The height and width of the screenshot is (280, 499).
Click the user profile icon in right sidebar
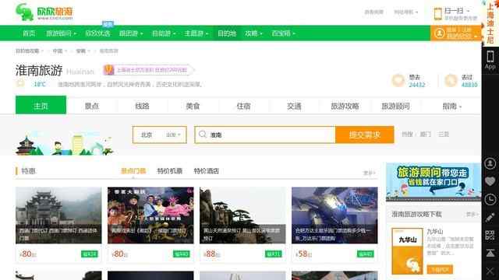click(490, 163)
